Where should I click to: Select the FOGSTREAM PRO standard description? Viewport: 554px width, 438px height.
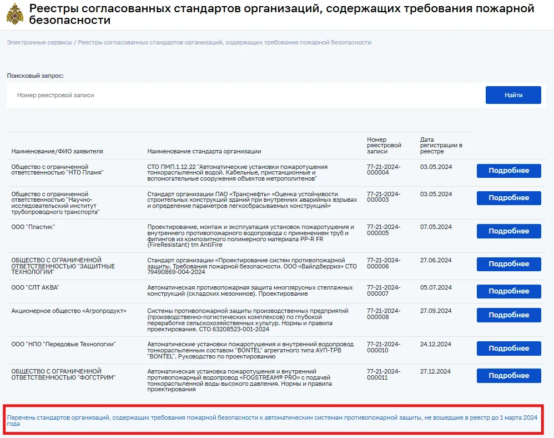click(x=240, y=380)
